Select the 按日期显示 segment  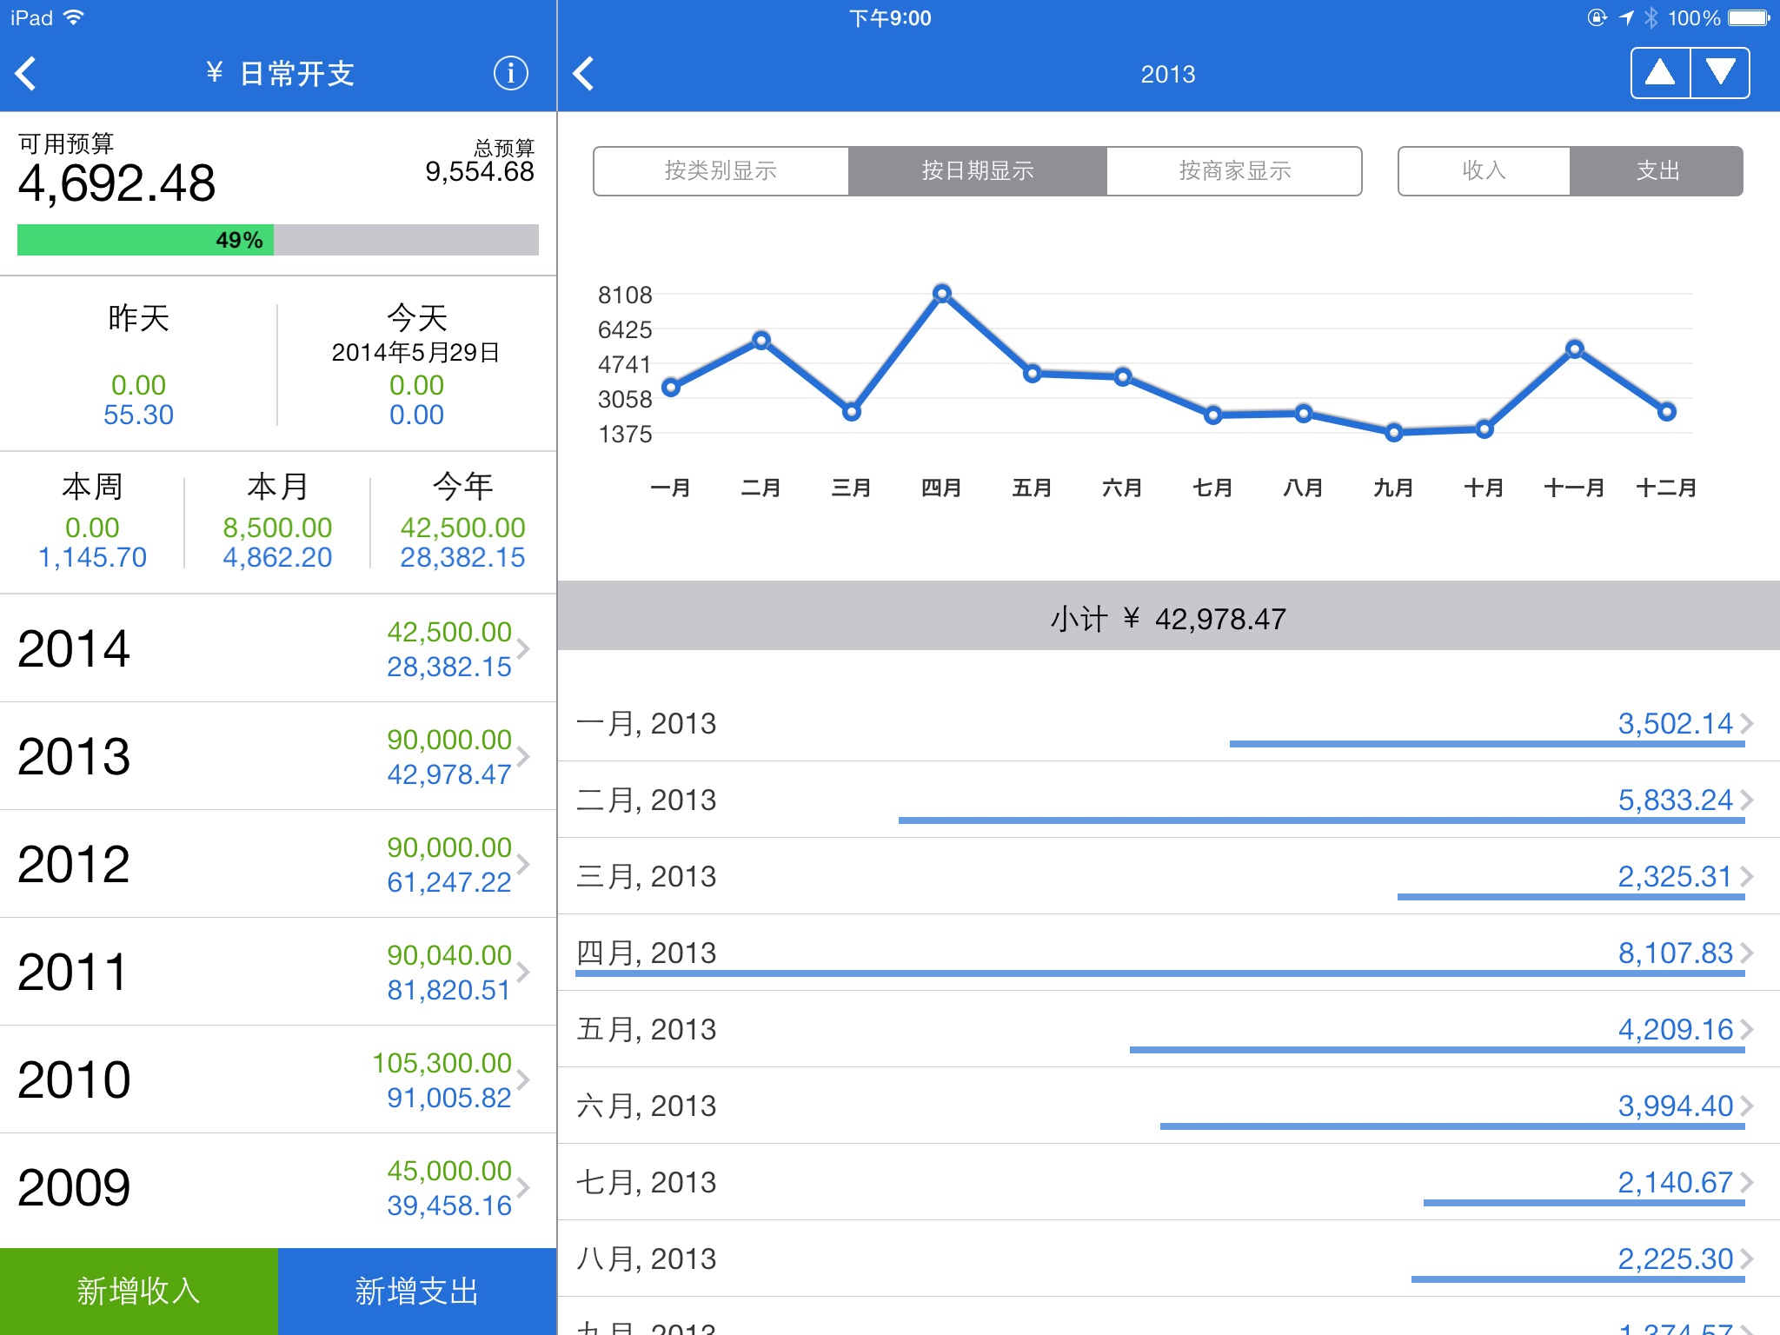click(x=978, y=171)
